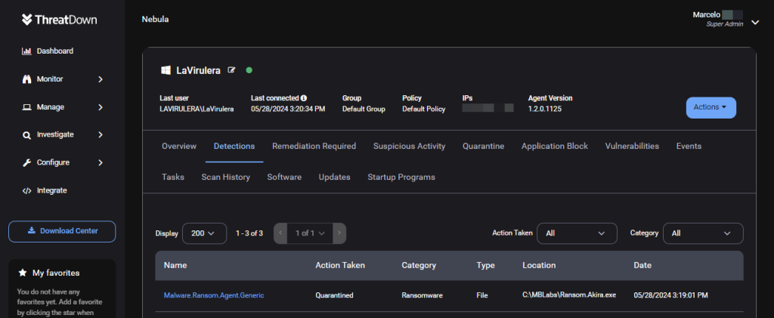The height and width of the screenshot is (318, 774).
Task: Open the Dashboard chart icon
Action: [26, 51]
